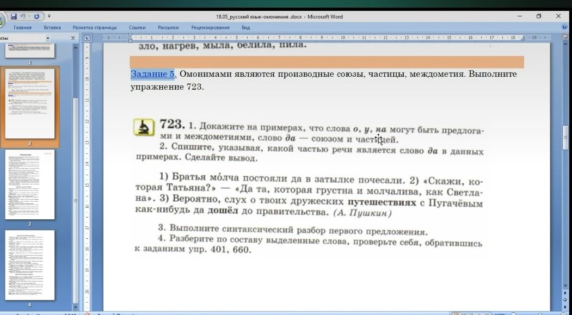Close the thumbnails navigation pane
Viewport: 572px width, 315px height.
[x=73, y=38]
